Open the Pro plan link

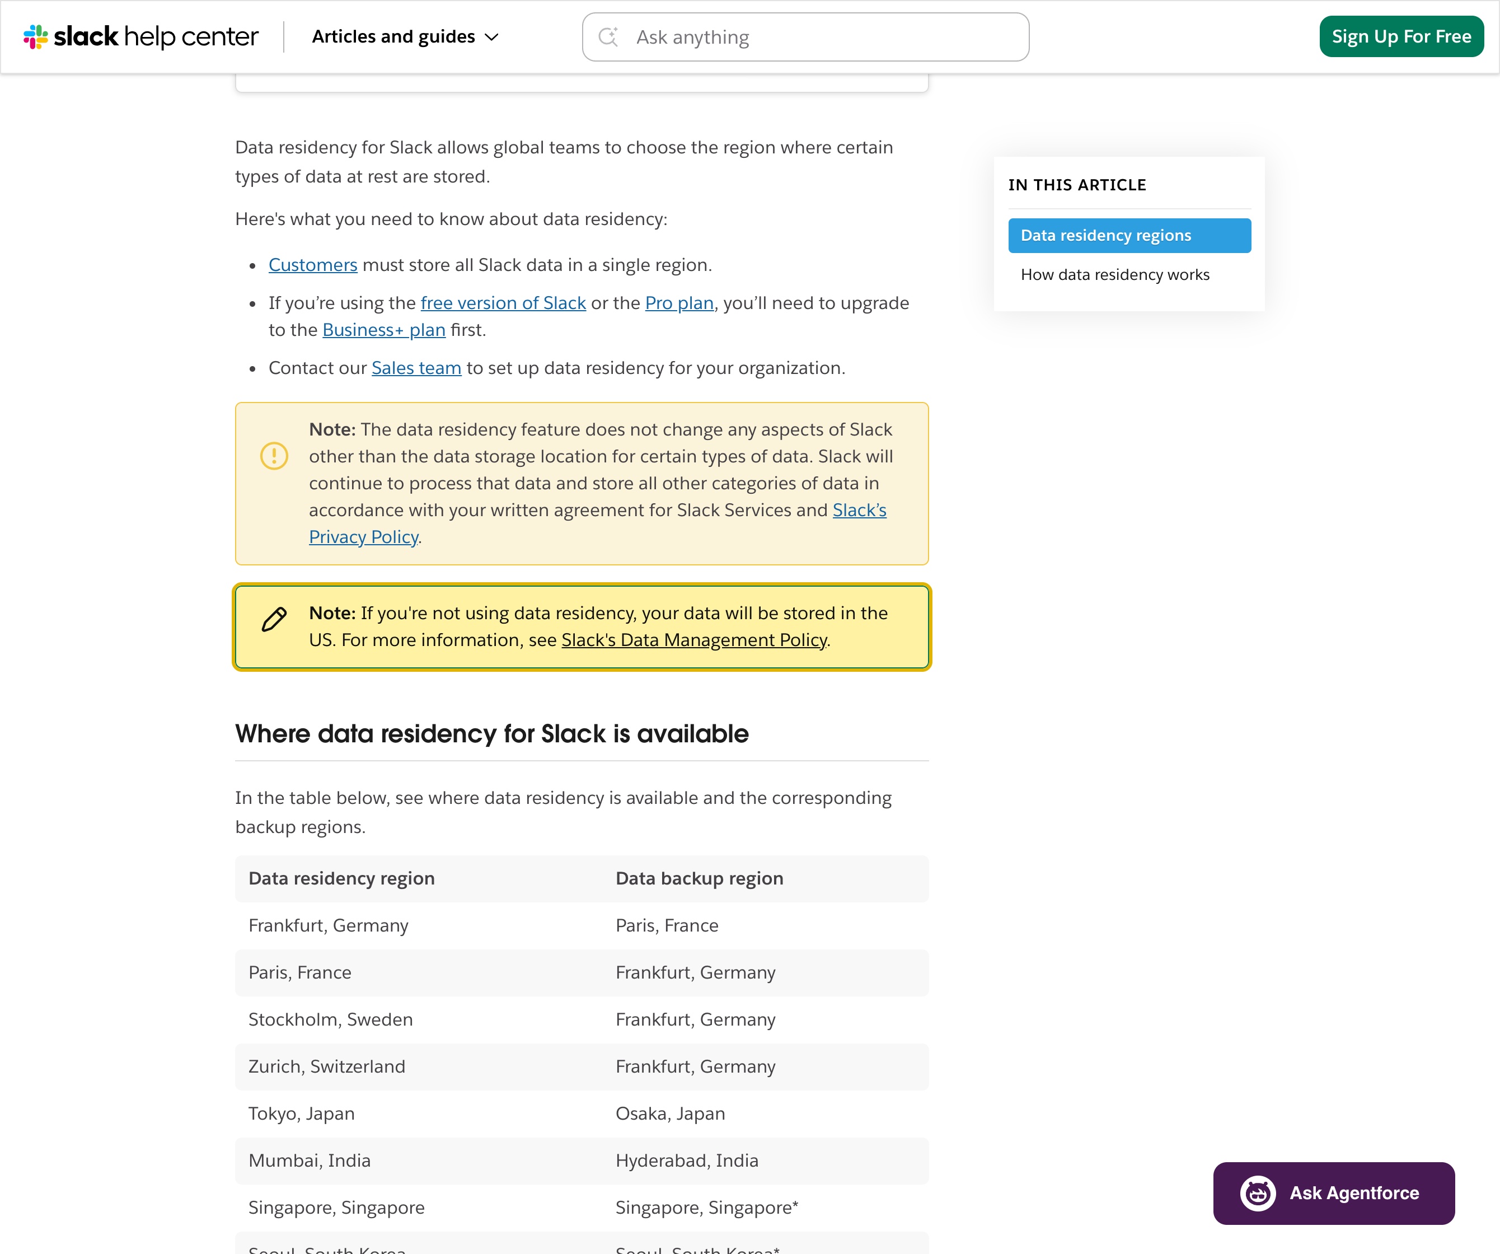pos(679,303)
